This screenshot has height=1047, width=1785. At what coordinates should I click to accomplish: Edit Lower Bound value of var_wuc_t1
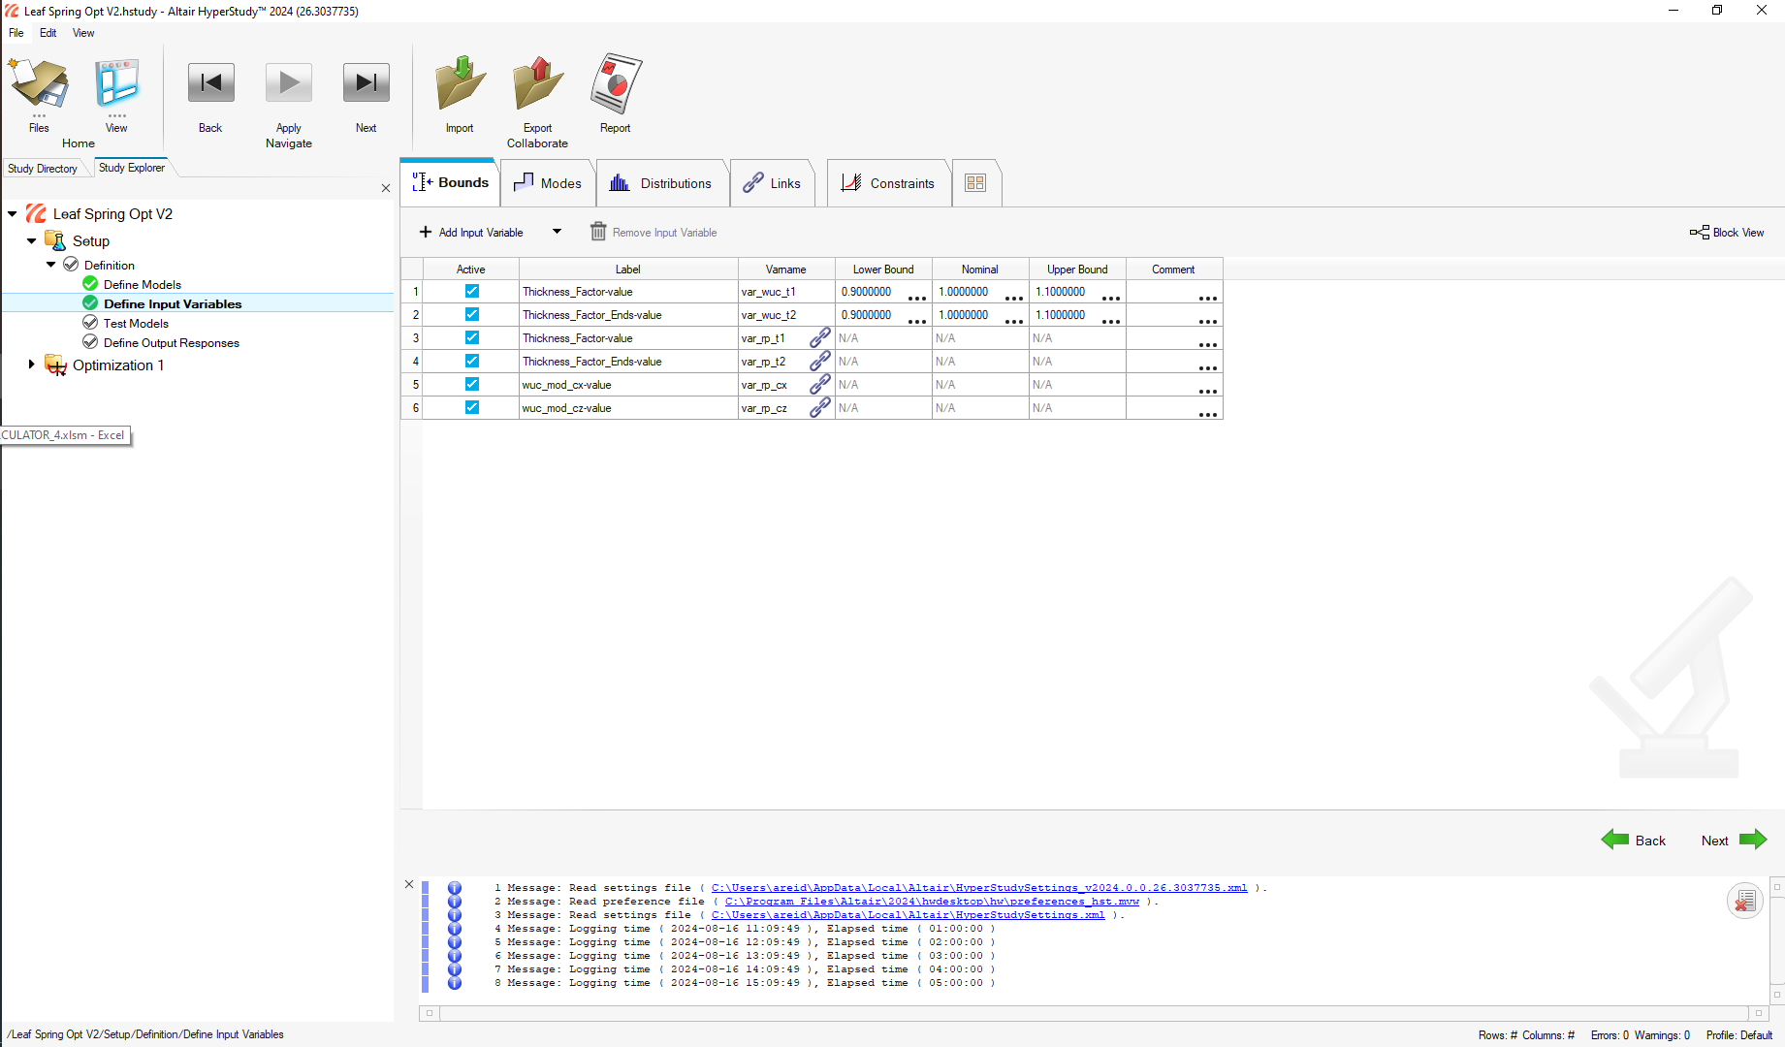[867, 291]
